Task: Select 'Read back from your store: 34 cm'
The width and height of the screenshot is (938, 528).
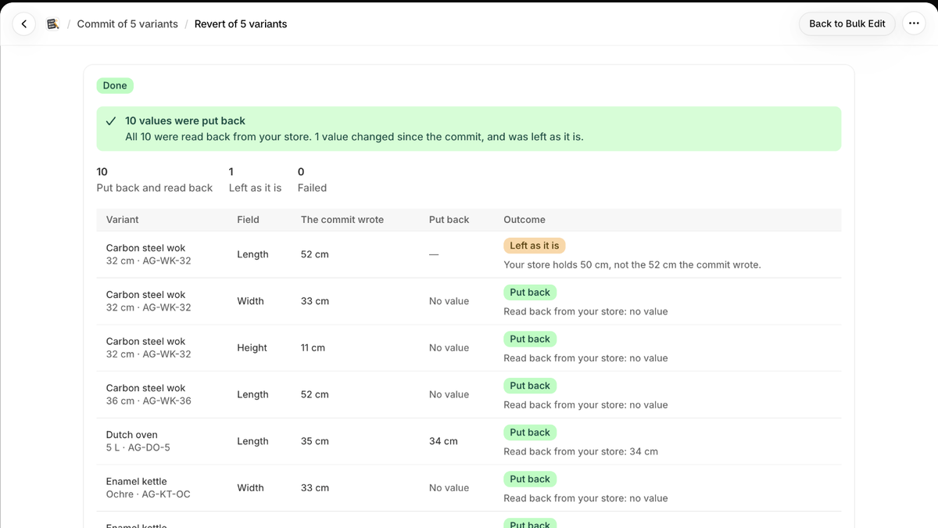Action: click(x=581, y=452)
